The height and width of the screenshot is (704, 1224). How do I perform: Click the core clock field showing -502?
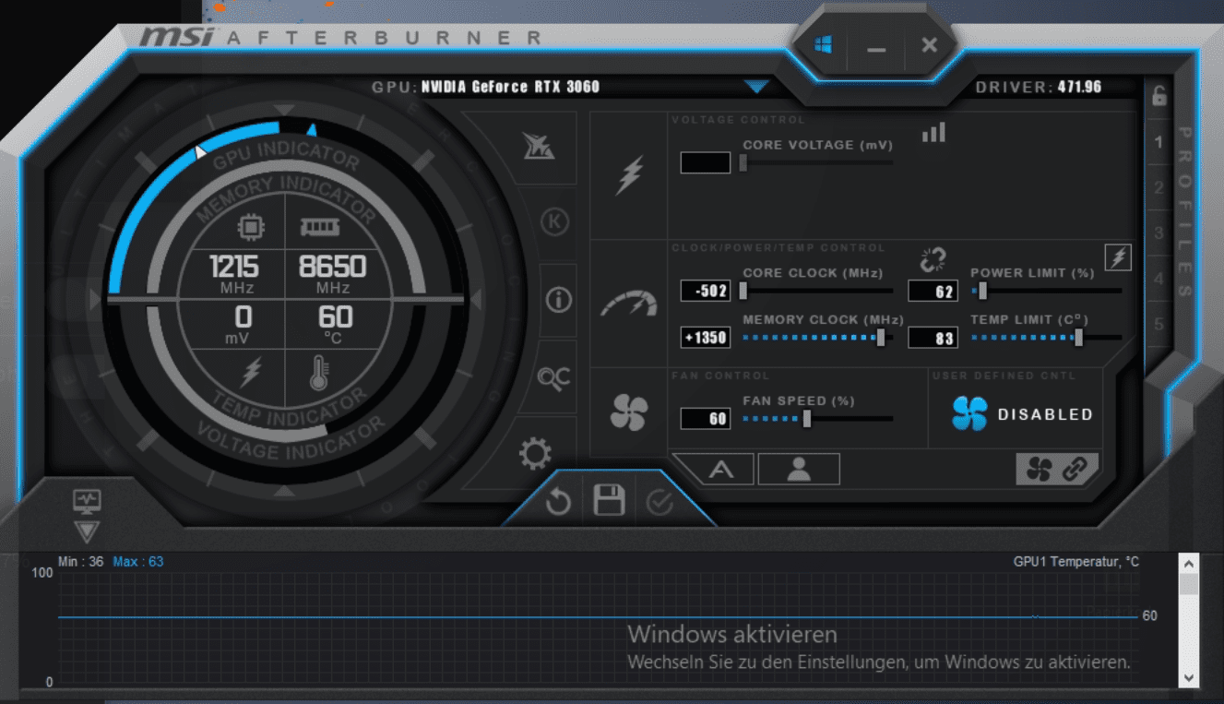click(706, 291)
